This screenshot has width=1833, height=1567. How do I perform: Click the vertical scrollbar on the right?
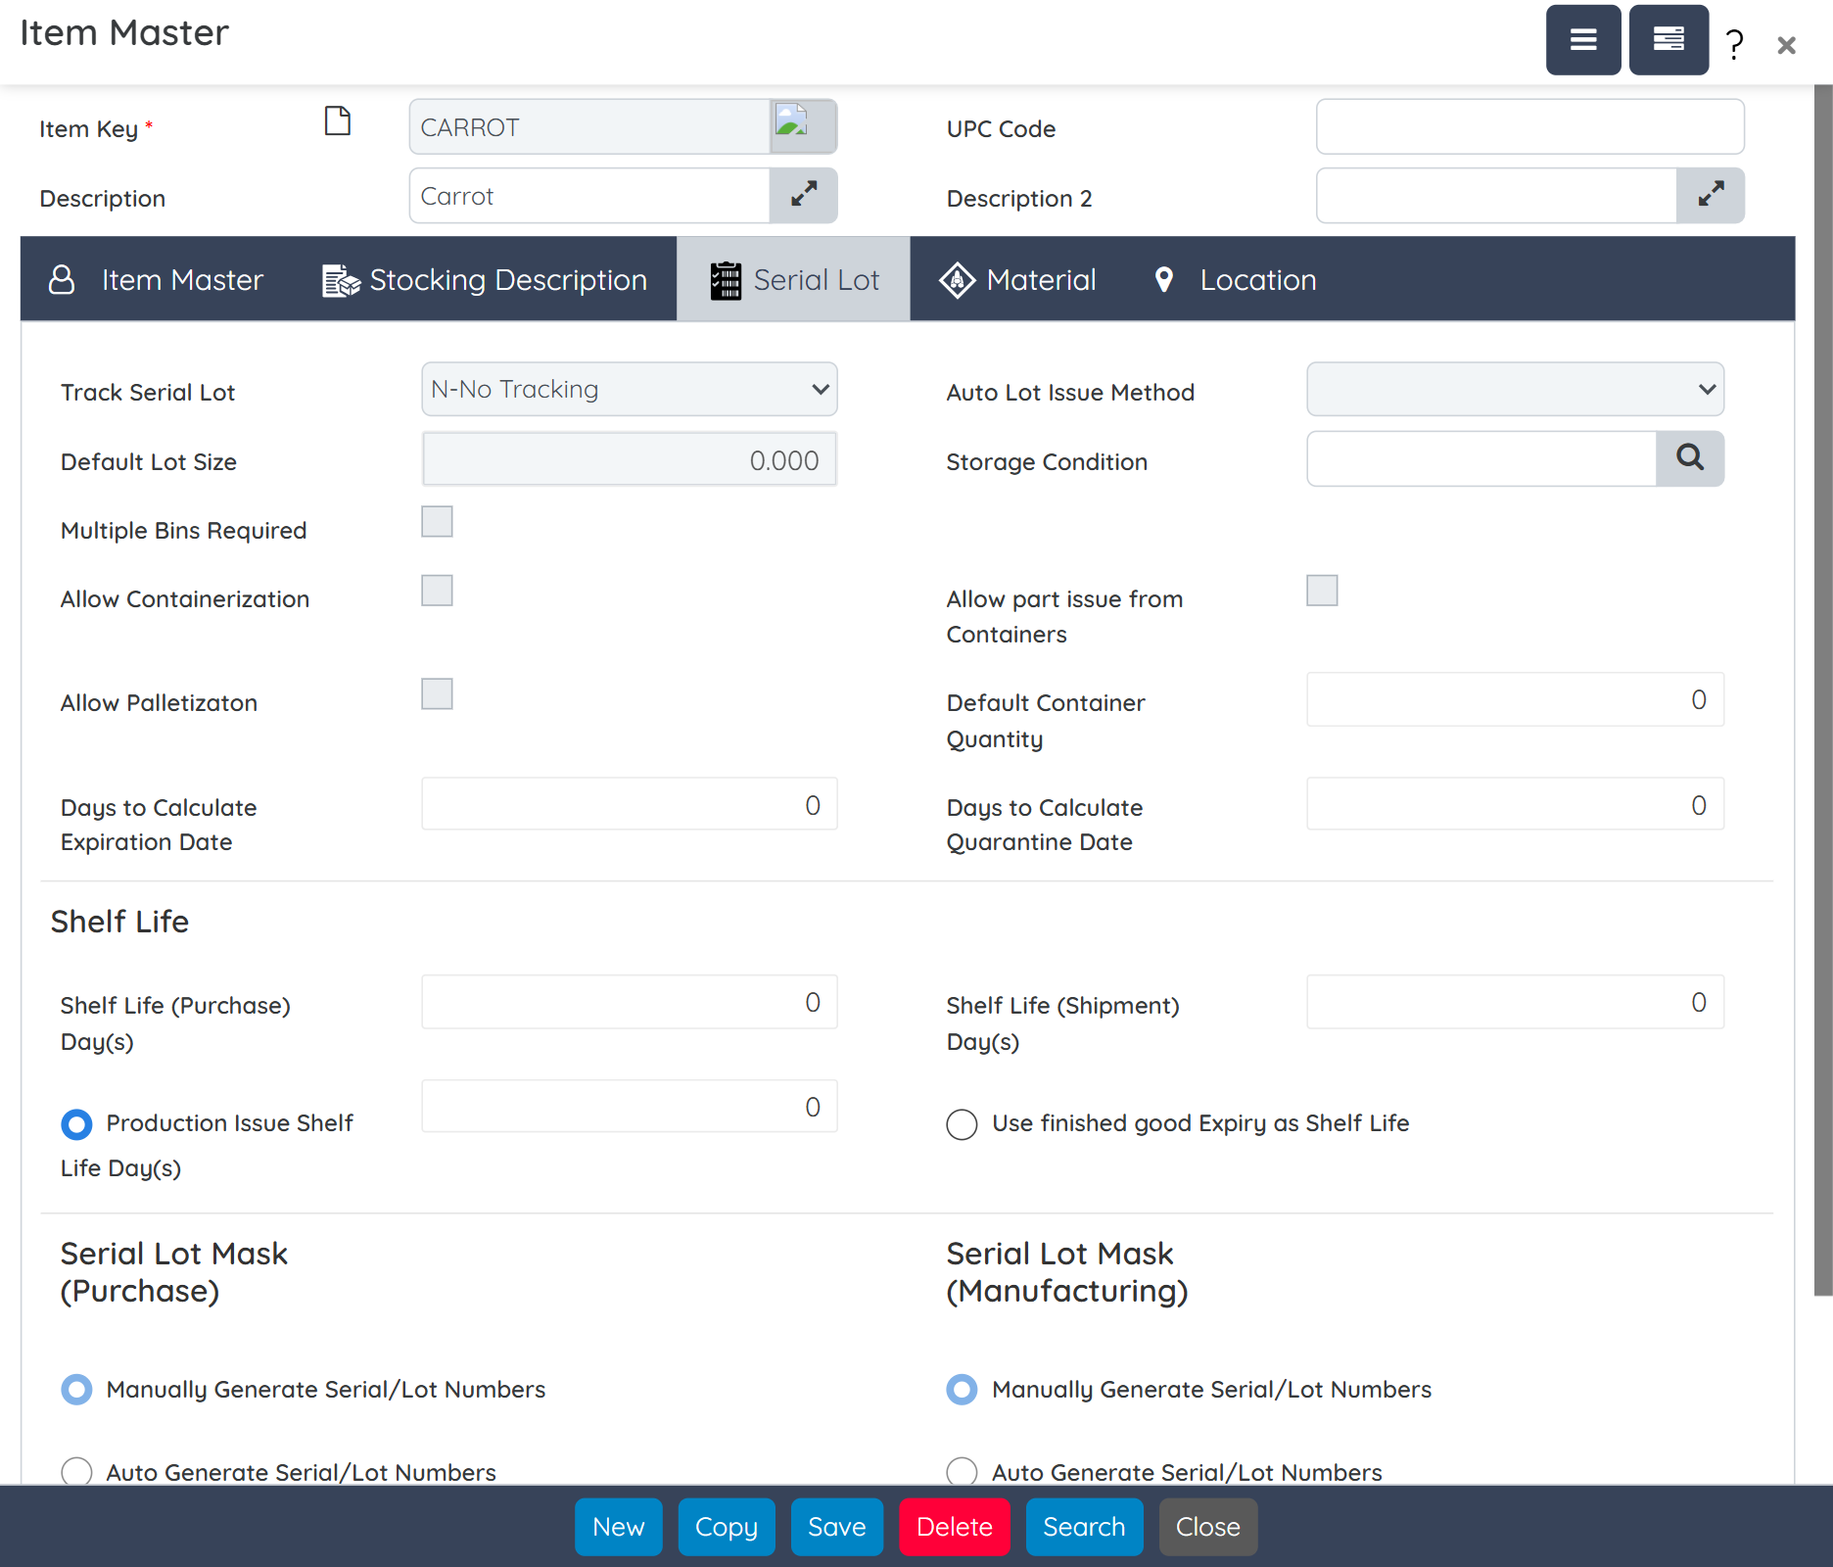coord(1823,689)
